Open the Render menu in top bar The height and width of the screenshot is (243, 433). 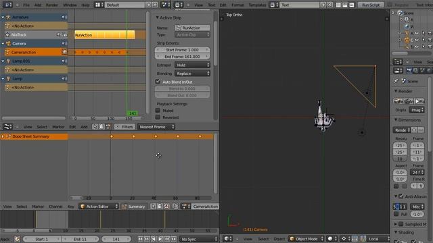point(52,5)
